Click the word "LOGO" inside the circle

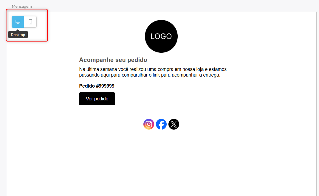point(161,36)
